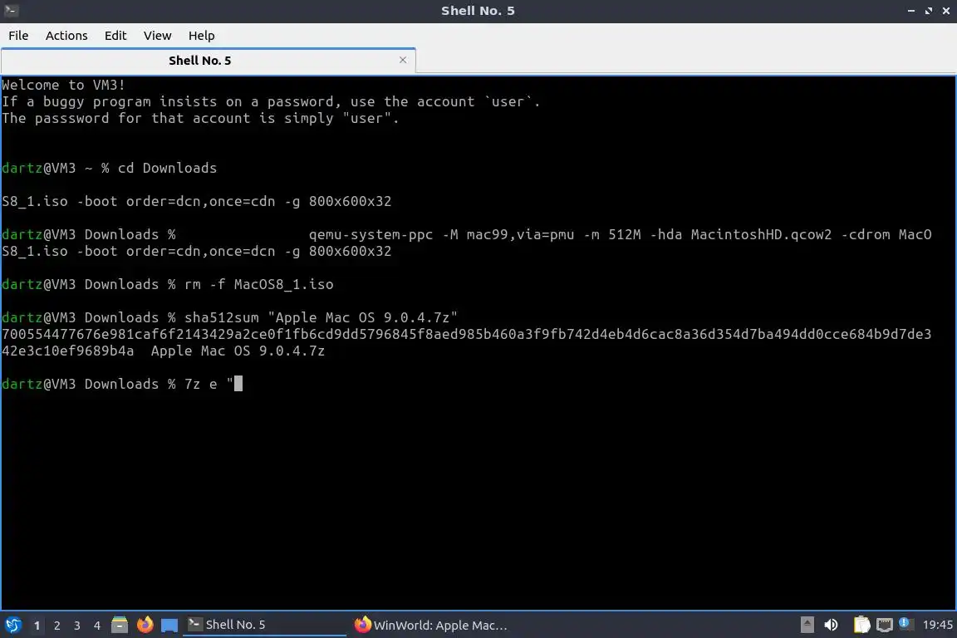Click the show desktop icon
This screenshot has width=957, height=638.
[169, 626]
